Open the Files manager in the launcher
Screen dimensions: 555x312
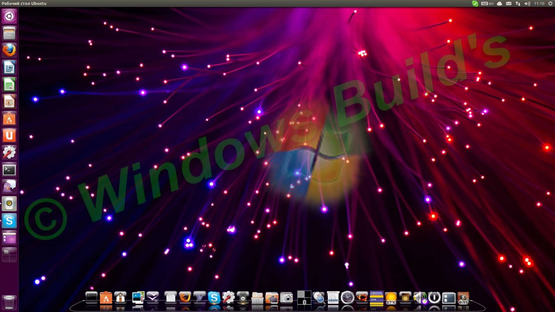[9, 33]
